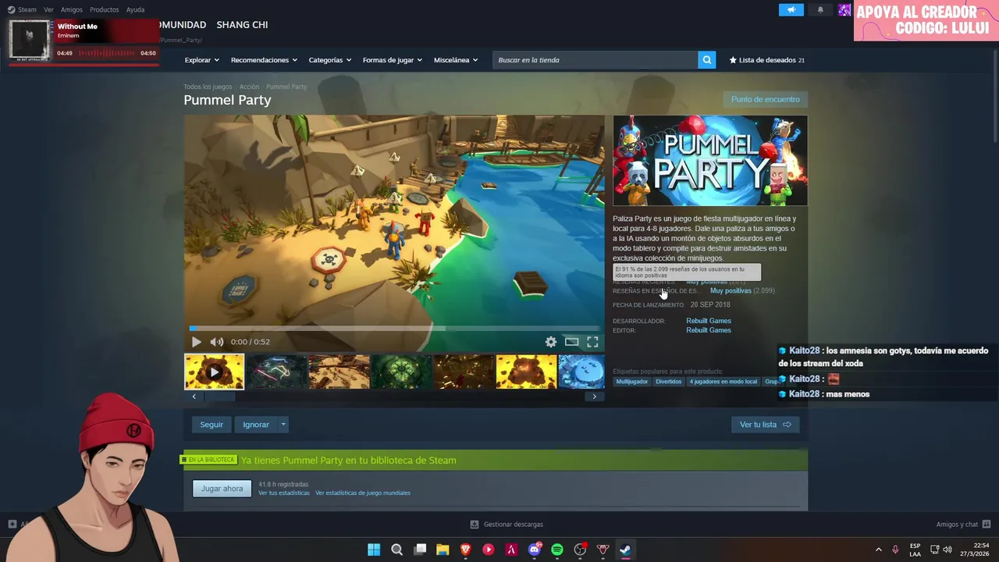Click the announcements megaphone button
The image size is (999, 562).
(x=791, y=9)
